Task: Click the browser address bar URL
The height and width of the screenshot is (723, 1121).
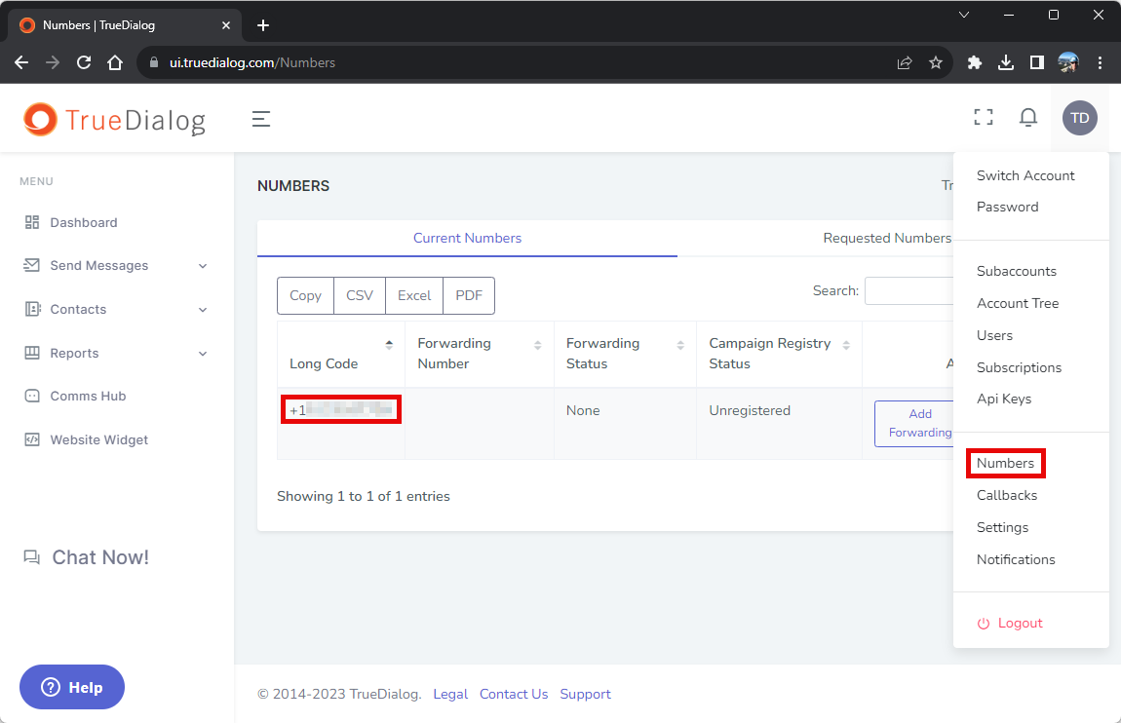Action: (x=252, y=63)
